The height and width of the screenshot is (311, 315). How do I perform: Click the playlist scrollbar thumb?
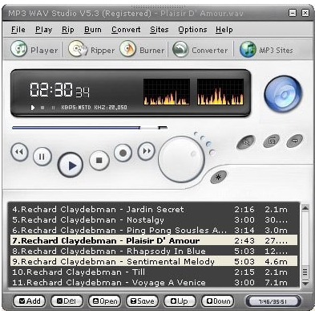305,272
